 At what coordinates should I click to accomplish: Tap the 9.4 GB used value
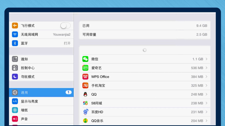pyautogui.click(x=201, y=26)
